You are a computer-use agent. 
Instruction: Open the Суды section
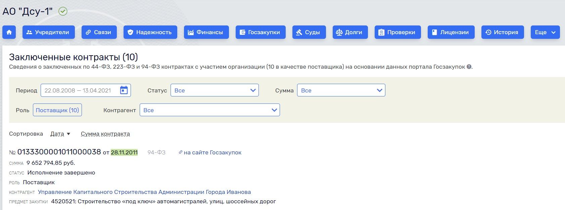tap(309, 32)
